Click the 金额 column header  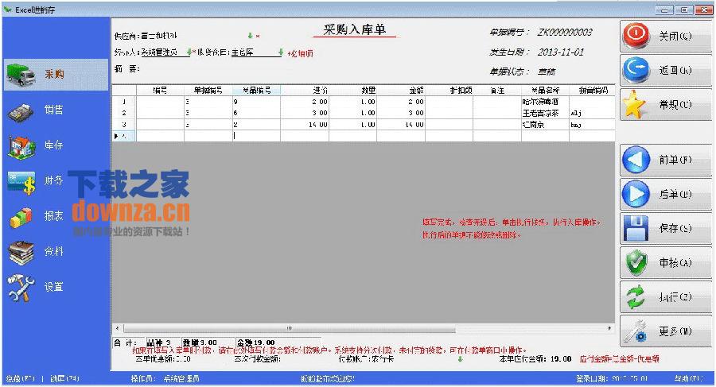click(x=401, y=91)
